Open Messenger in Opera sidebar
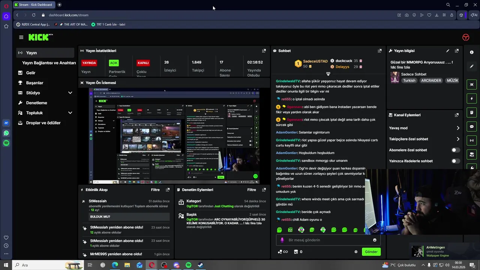The height and width of the screenshot is (270, 480). pyautogui.click(x=6, y=123)
